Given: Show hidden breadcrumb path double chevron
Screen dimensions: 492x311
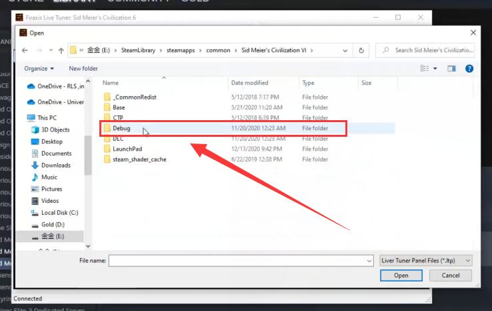Looking at the screenshot, I should point(81,50).
